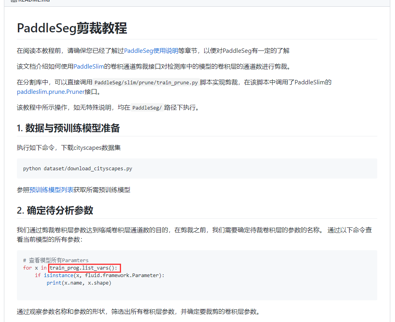Click the 1. 数据与预训练模型准备 heading

68,128
